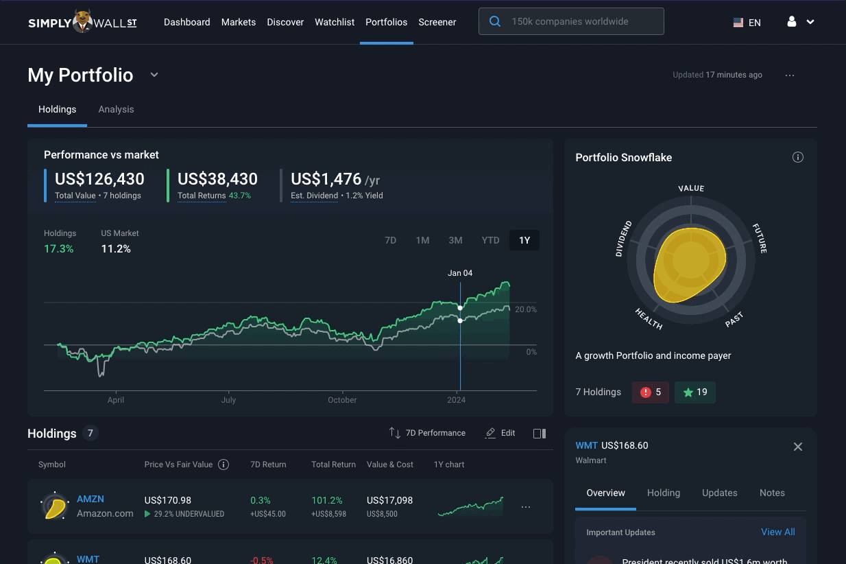Open the portfolio more options ellipsis
This screenshot has height=564, width=846.
click(790, 75)
